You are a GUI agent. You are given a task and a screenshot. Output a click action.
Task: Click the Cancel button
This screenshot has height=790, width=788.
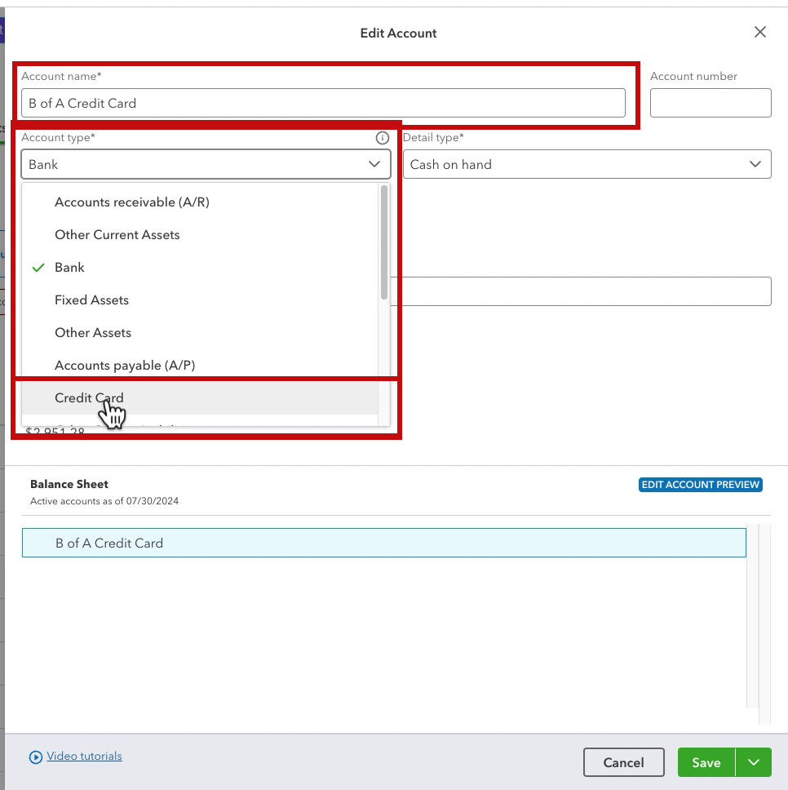623,762
